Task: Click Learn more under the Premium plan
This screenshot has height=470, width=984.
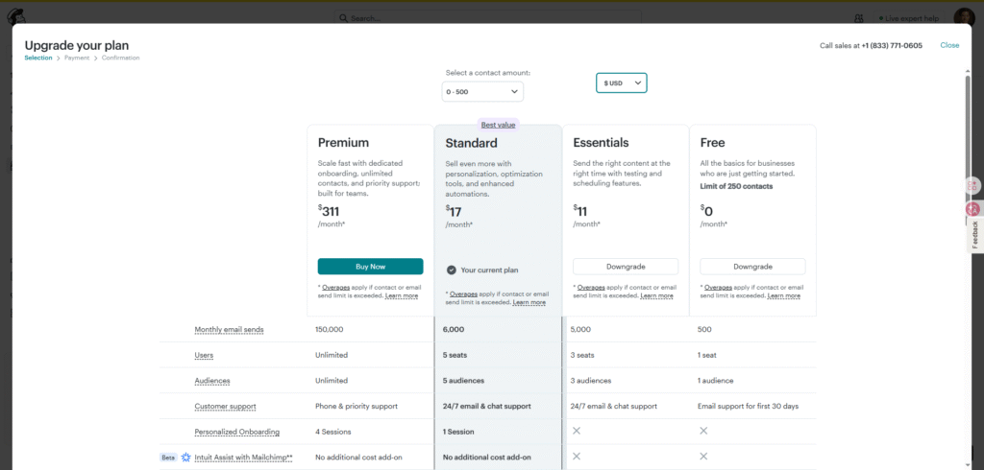Action: [402, 295]
